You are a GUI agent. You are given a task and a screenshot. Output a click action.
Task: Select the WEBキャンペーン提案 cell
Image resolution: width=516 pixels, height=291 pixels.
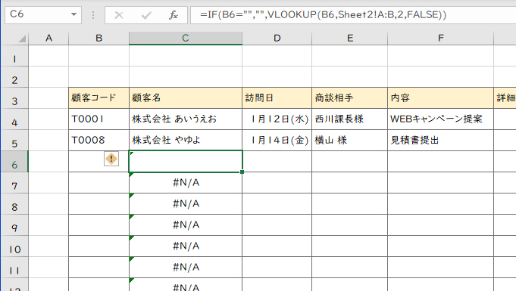pos(441,119)
